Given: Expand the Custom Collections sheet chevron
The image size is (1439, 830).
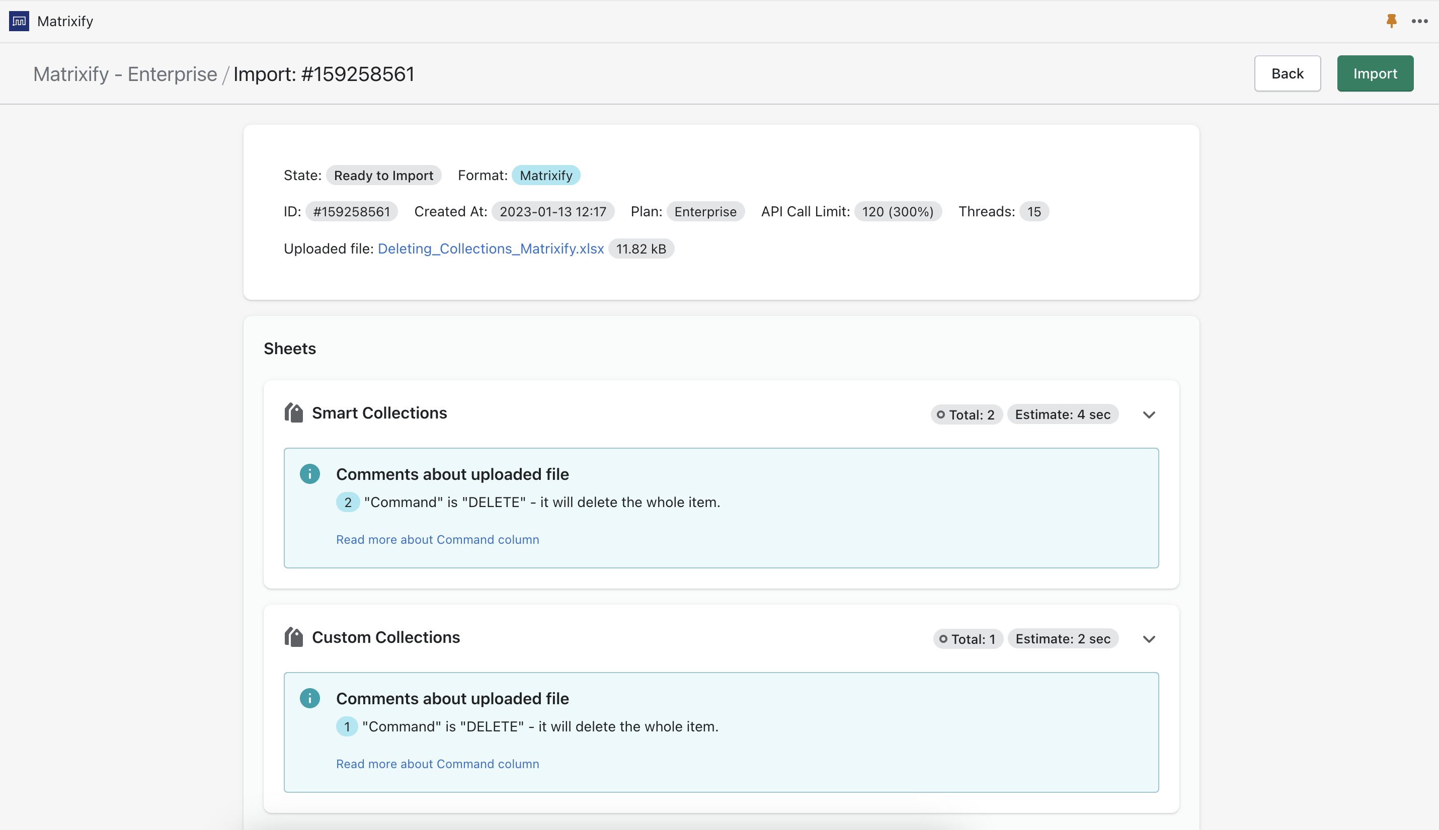Looking at the screenshot, I should click(x=1149, y=639).
